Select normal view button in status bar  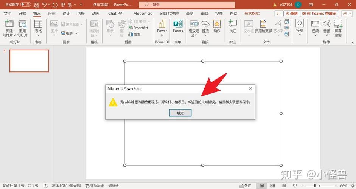[261, 186]
